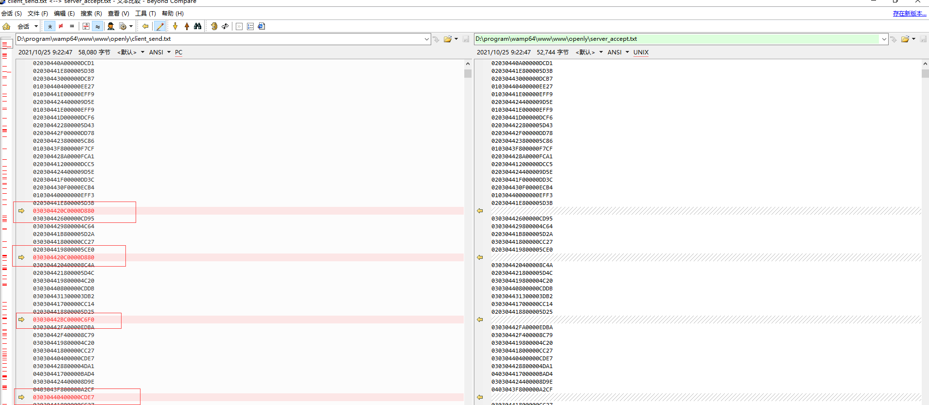The image size is (929, 405).
Task: Toggle Show Differences only filter
Action: pyautogui.click(x=61, y=26)
